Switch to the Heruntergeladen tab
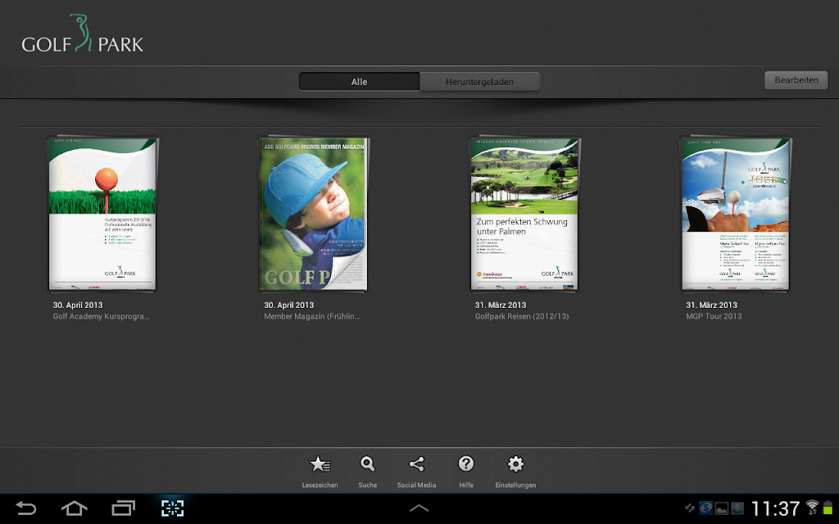839x524 pixels. [x=479, y=82]
